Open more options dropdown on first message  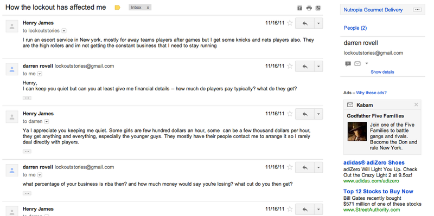click(318, 23)
